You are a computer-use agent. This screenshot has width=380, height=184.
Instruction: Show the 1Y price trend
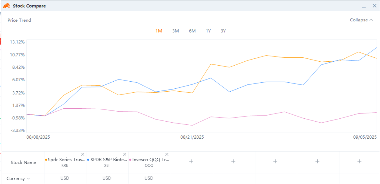coord(208,31)
